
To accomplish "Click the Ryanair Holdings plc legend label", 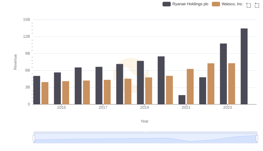I will click(x=190, y=4).
